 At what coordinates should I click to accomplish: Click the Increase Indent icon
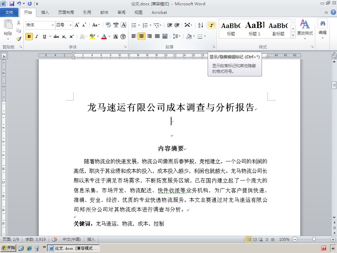[x=177, y=25]
